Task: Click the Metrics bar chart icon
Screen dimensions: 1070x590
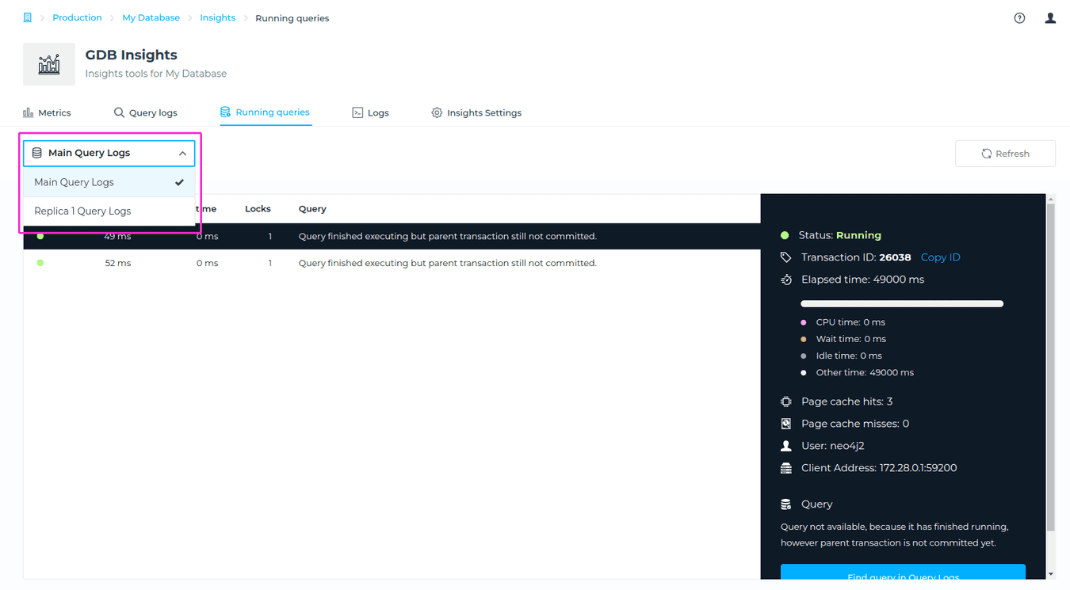Action: pos(29,112)
